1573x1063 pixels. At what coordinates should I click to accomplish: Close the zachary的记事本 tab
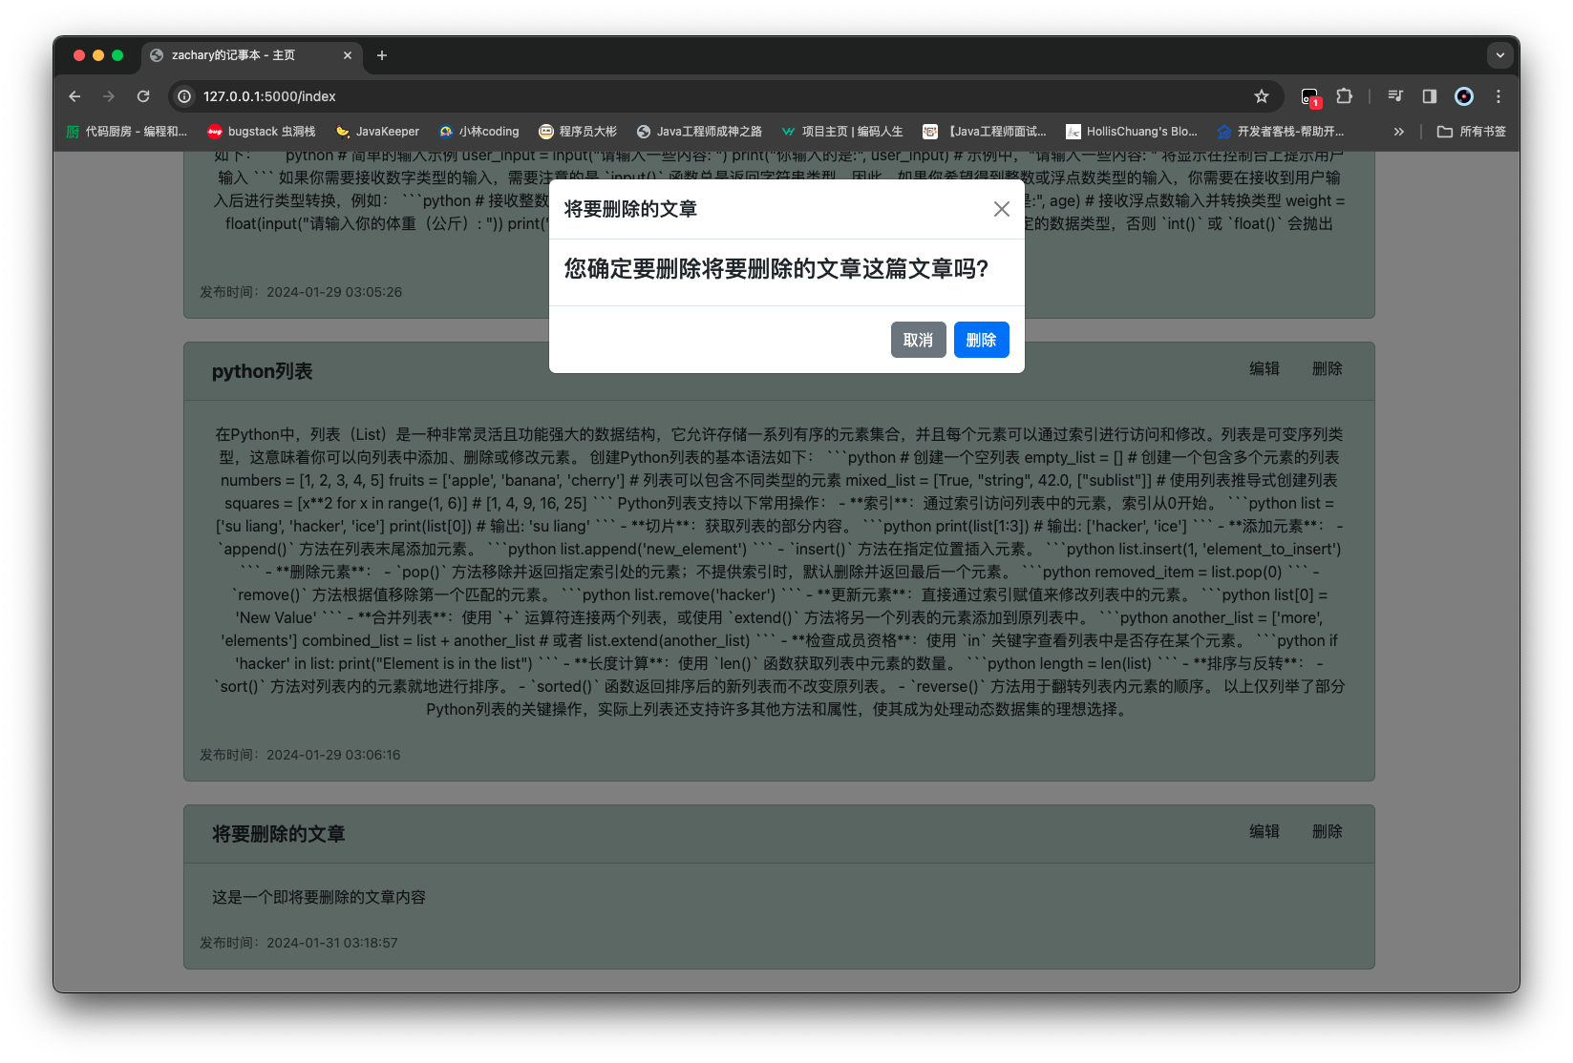[x=347, y=55]
